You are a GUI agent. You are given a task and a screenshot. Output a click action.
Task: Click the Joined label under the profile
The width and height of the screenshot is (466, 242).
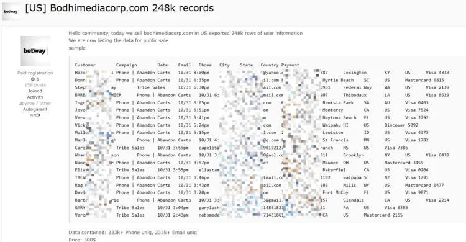pyautogui.click(x=35, y=91)
